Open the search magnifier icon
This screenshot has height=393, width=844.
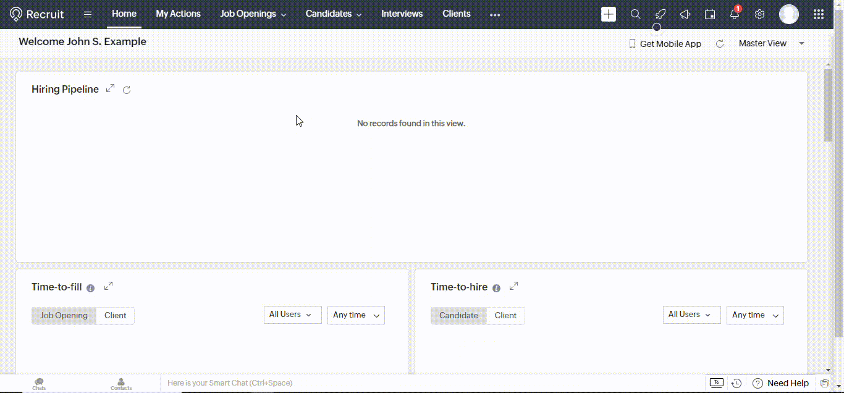tap(635, 14)
